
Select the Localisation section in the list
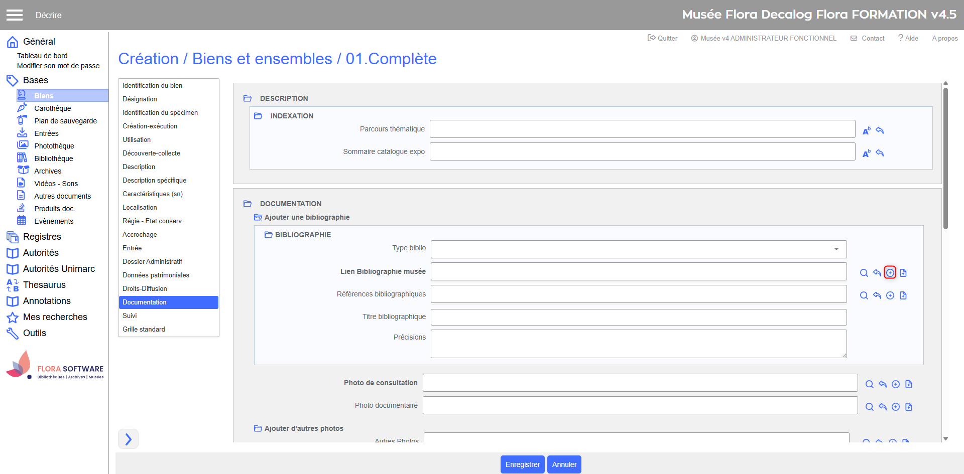[x=140, y=207]
